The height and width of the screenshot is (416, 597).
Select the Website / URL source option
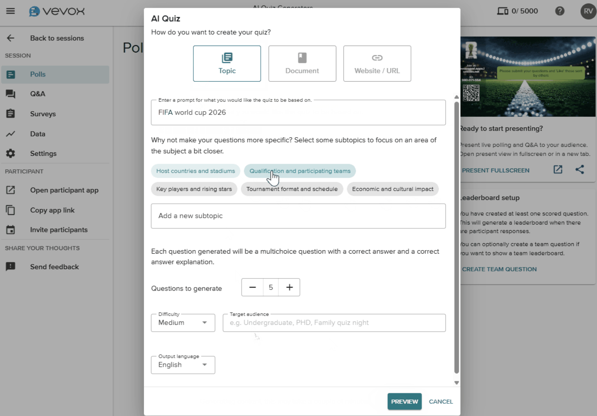tap(377, 63)
